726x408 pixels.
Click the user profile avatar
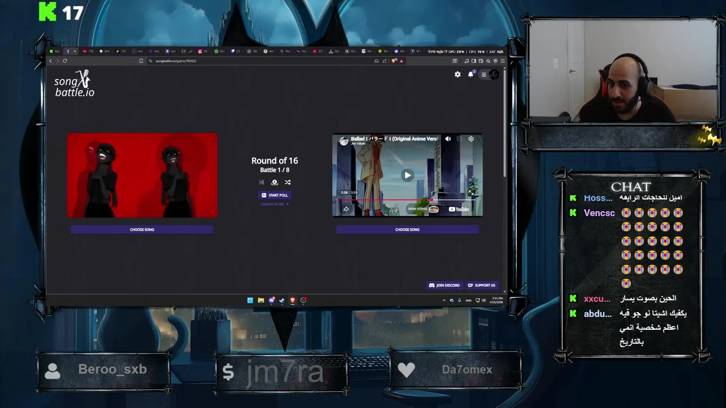(493, 74)
